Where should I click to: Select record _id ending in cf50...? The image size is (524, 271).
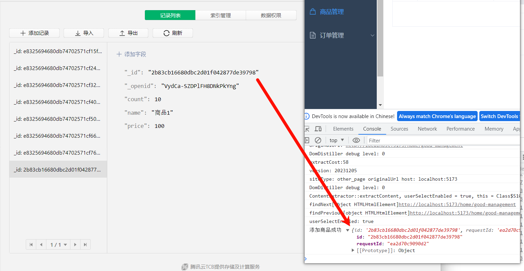pos(58,119)
